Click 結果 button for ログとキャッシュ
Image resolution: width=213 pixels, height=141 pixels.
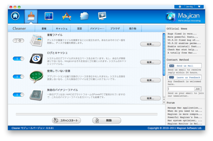click(151, 62)
